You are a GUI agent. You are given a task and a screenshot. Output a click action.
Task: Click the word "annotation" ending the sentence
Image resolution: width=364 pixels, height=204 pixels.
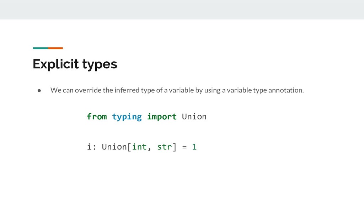[286, 90]
